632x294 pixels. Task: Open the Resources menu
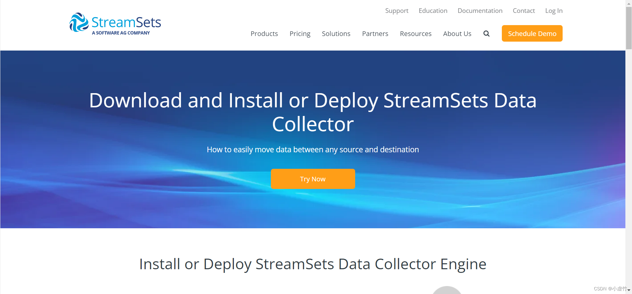tap(416, 34)
